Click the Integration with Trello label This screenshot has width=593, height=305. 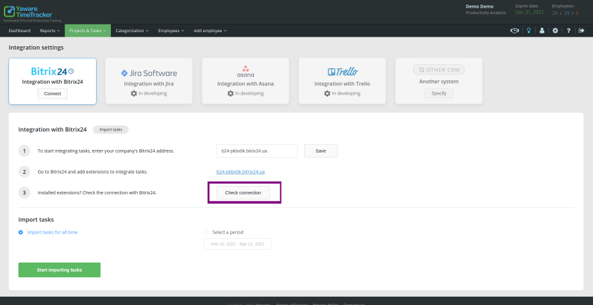point(342,84)
